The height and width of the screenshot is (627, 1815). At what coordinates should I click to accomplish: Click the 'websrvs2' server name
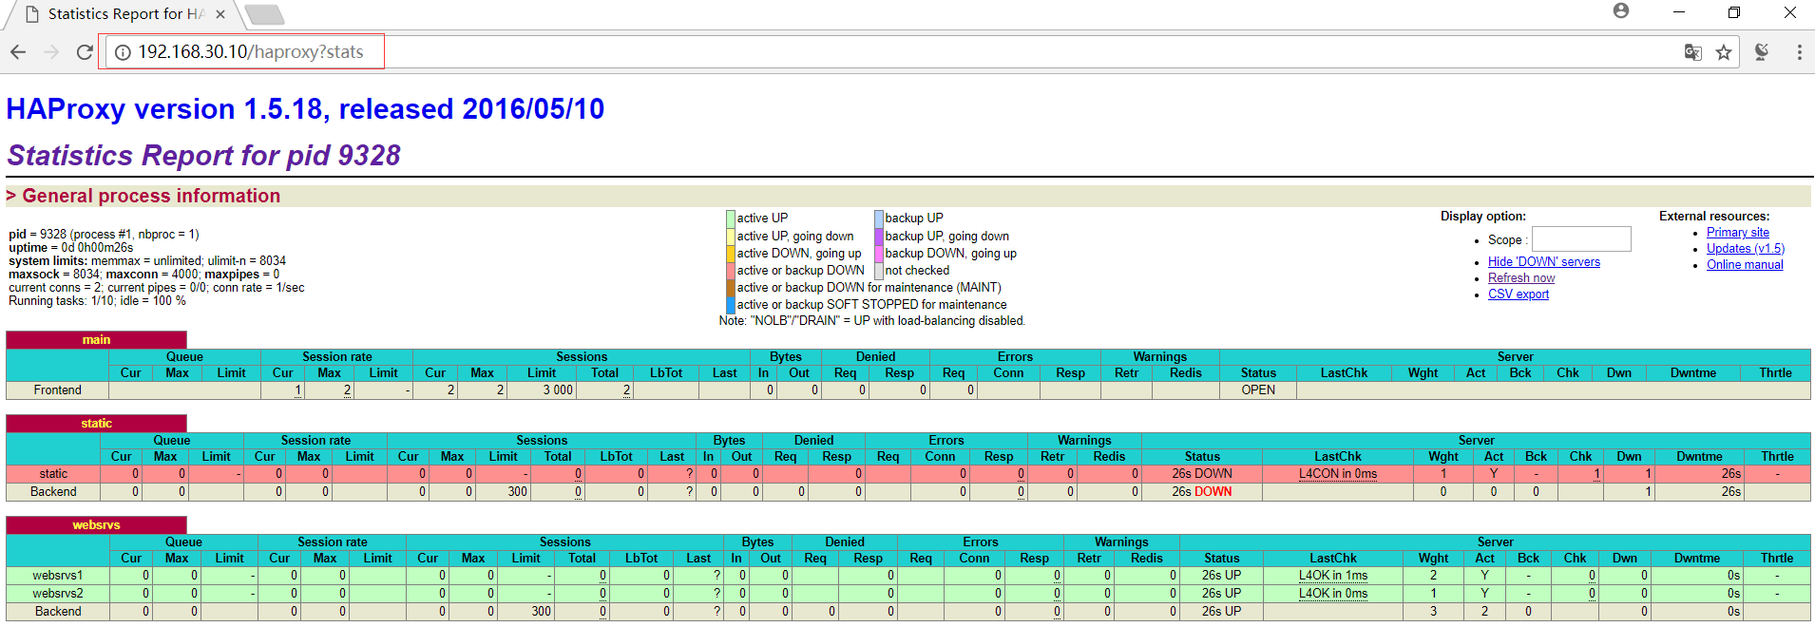point(58,594)
